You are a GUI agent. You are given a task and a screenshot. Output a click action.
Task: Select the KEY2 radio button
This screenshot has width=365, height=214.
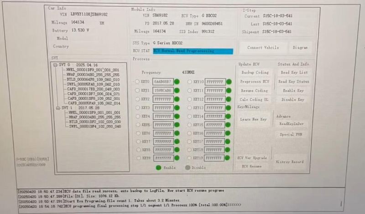(137, 99)
